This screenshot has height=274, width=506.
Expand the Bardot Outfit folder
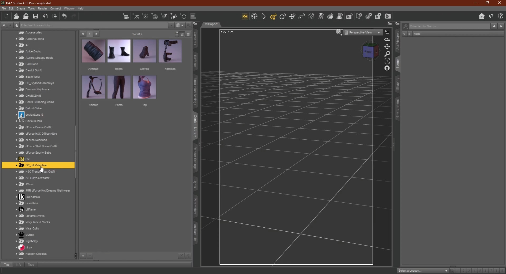(x=16, y=70)
